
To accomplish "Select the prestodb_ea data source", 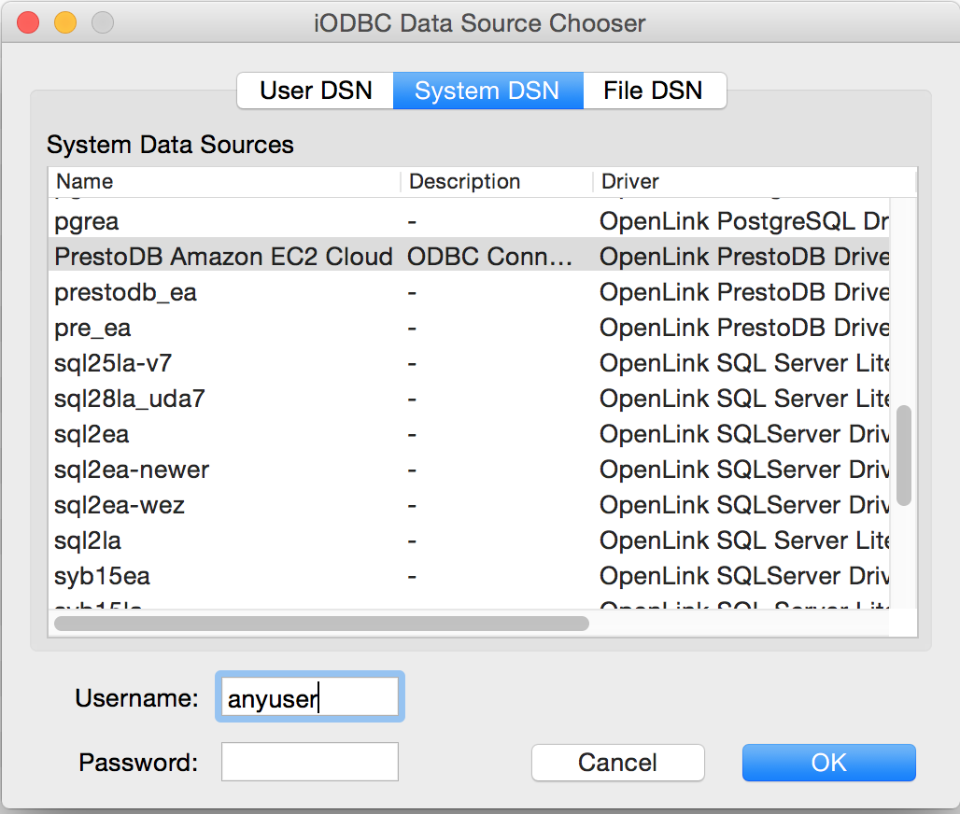I will tap(469, 292).
